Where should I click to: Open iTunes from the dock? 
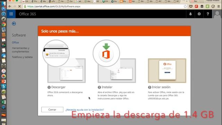click(3, 71)
